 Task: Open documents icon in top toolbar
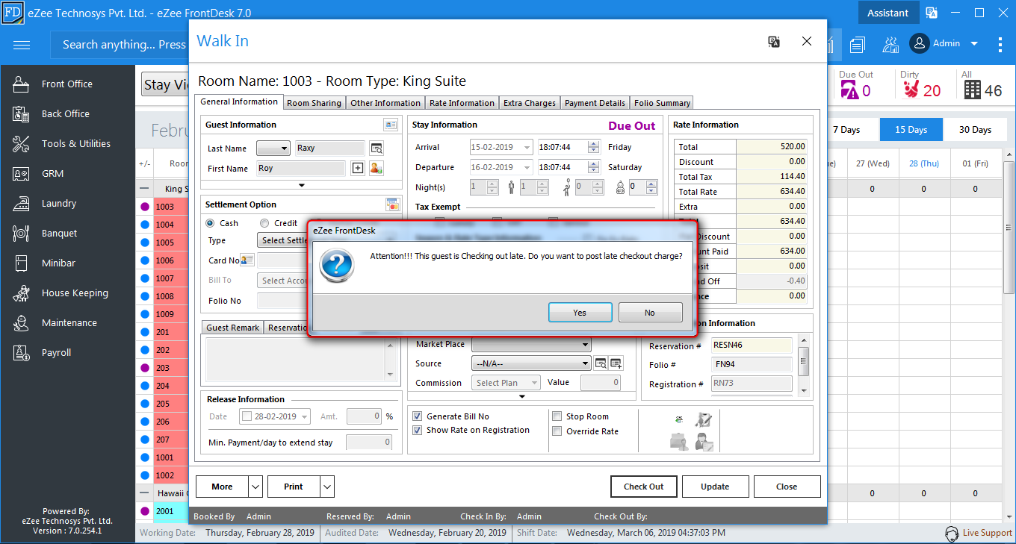coord(857,45)
